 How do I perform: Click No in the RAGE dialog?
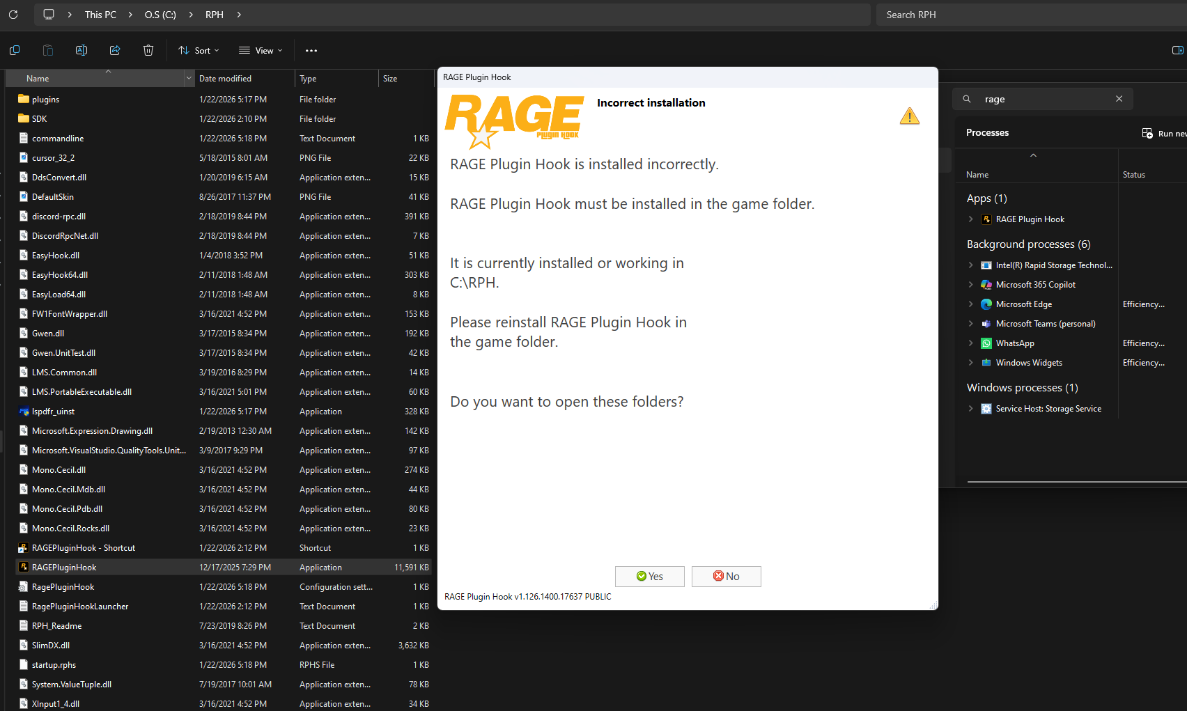point(726,577)
